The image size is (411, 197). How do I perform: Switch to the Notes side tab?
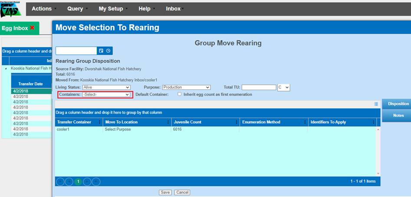point(398,115)
